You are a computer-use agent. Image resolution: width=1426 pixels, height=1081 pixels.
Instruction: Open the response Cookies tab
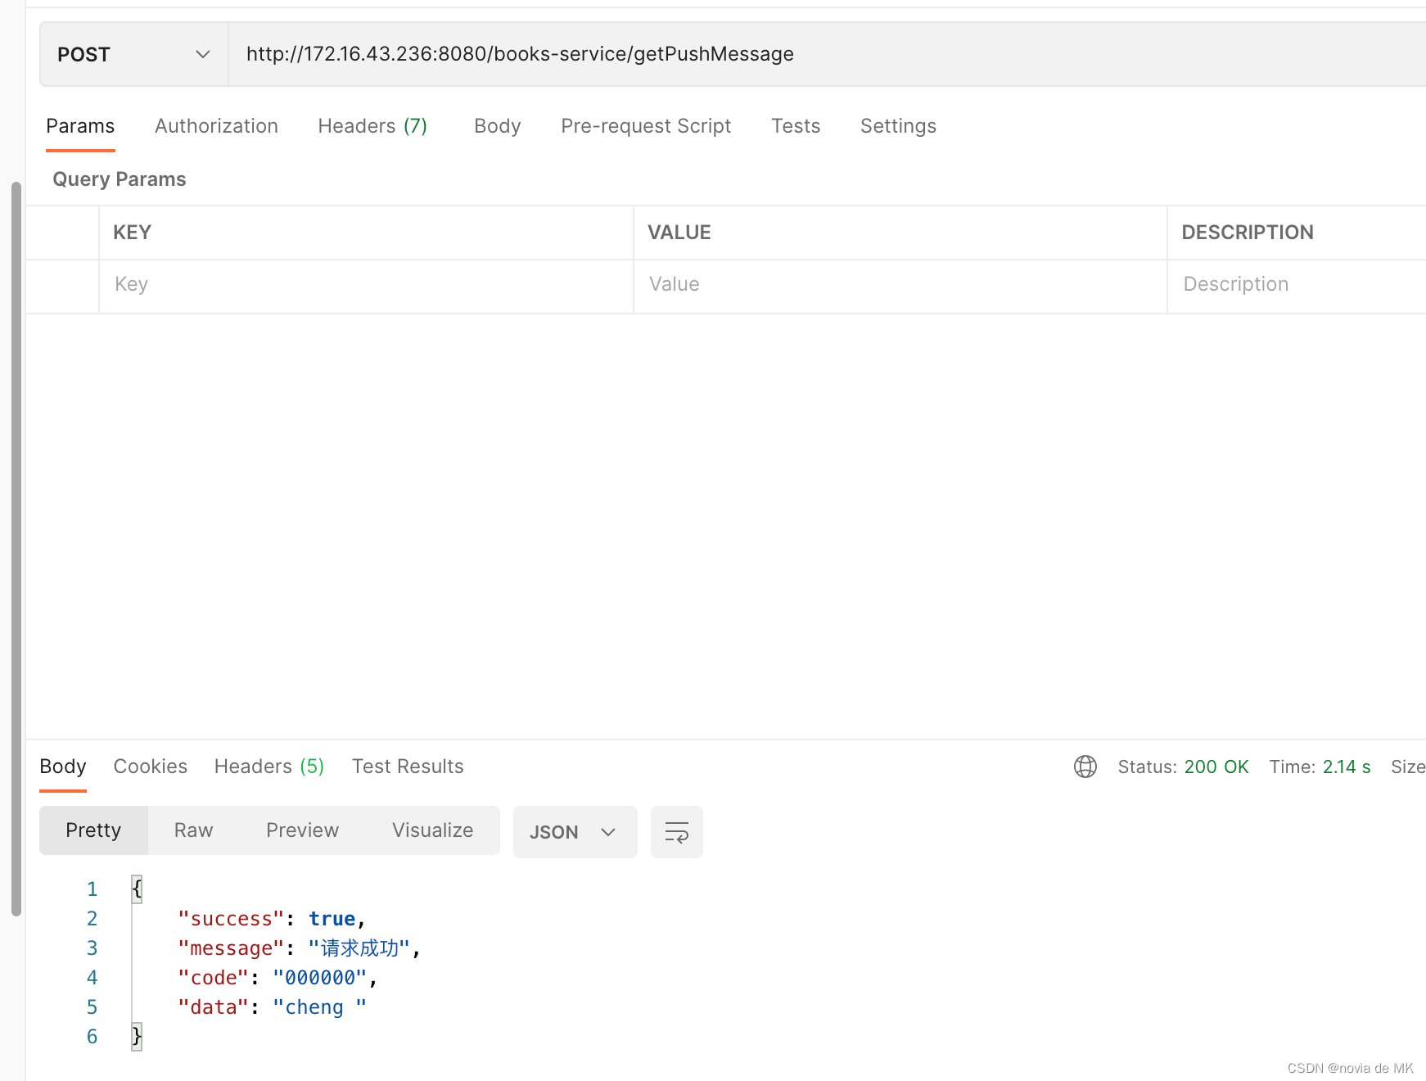pyautogui.click(x=151, y=767)
